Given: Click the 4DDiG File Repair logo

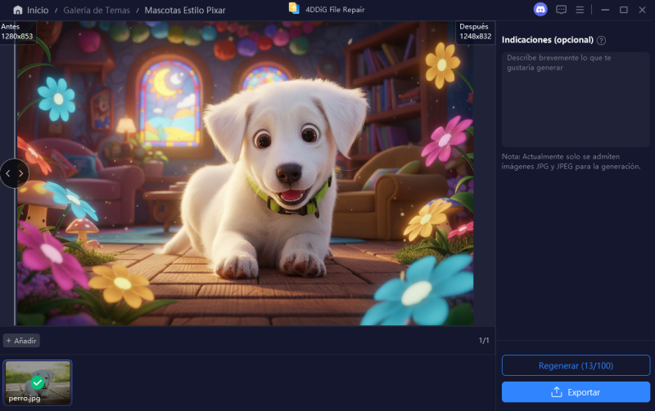Looking at the screenshot, I should 294,8.
